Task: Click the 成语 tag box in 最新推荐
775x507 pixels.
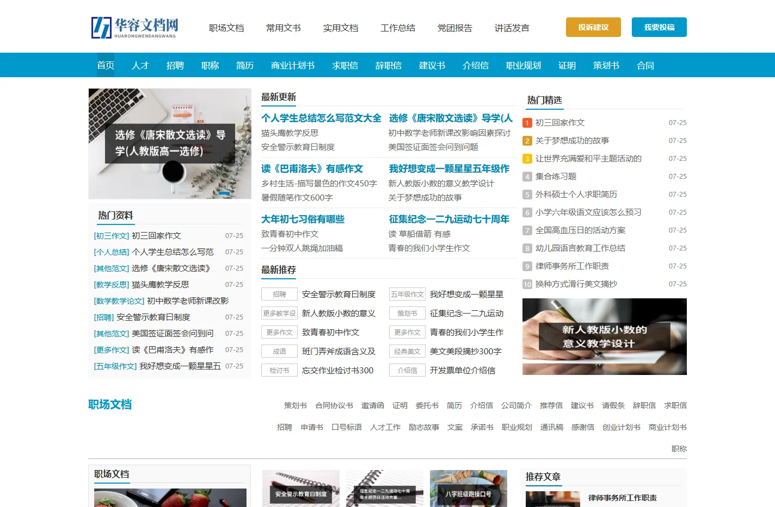Action: tap(279, 351)
